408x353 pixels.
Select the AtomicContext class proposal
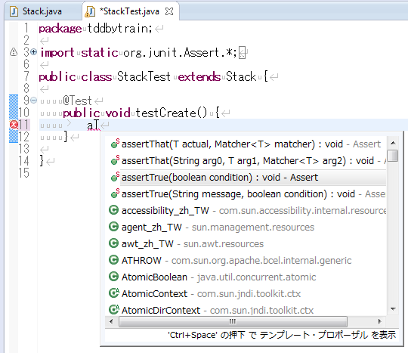tap(246, 293)
